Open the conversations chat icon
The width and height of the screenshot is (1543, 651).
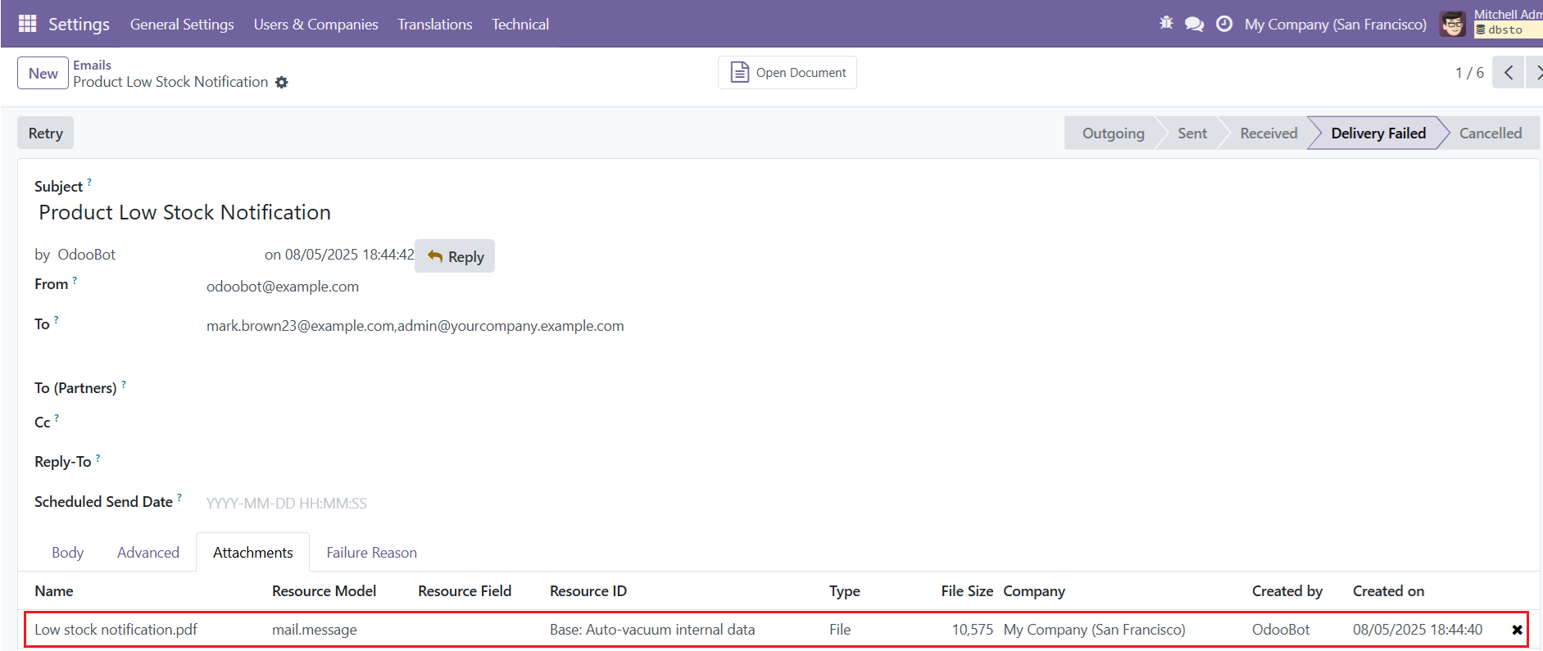tap(1195, 24)
